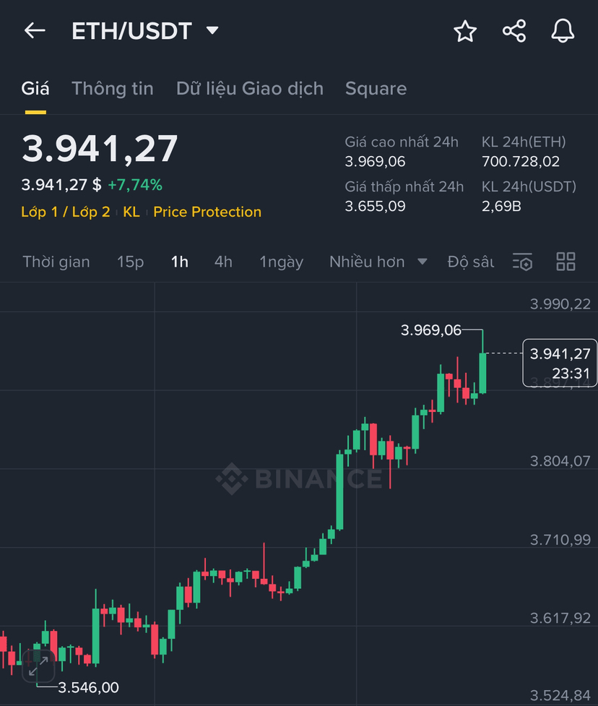The height and width of the screenshot is (706, 598).
Task: Select the 4h interval
Action: (223, 262)
